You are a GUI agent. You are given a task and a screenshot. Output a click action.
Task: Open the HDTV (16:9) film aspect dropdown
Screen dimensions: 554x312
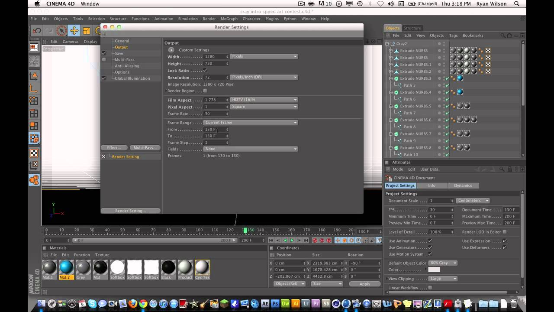[x=264, y=100]
